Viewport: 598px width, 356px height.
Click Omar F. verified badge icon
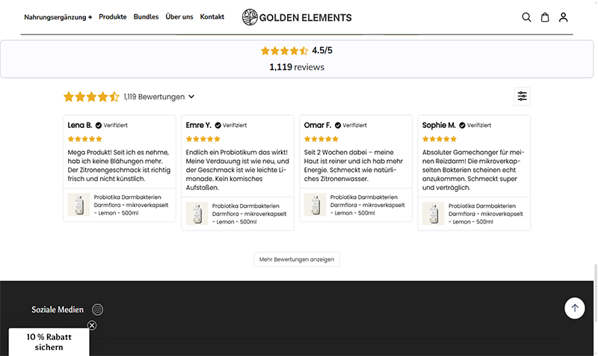point(338,125)
